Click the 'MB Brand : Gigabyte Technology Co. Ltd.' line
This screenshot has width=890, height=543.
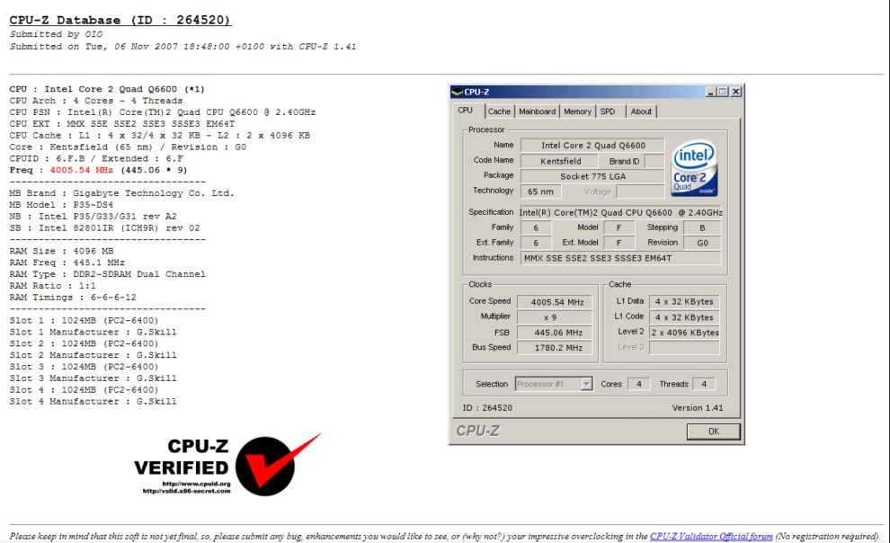(121, 193)
